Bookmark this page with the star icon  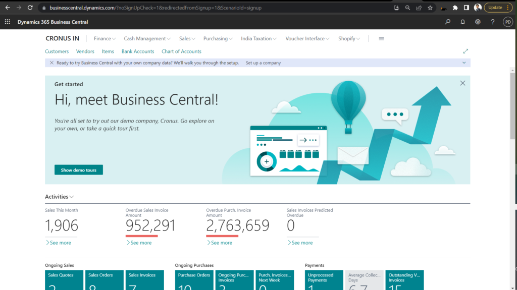(x=430, y=8)
